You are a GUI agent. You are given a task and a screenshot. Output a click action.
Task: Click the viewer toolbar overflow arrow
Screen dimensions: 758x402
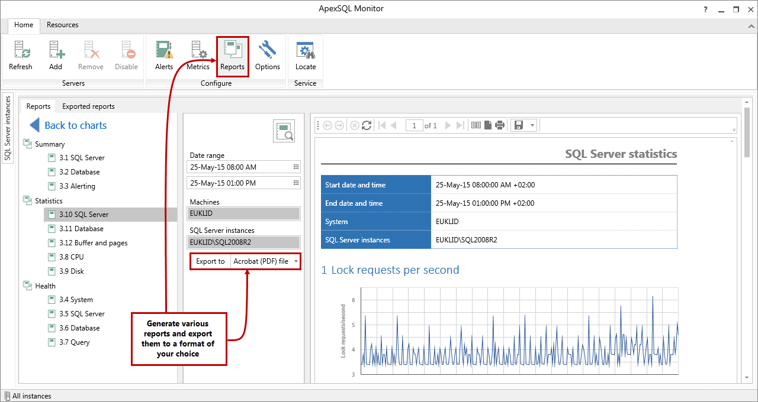pyautogui.click(x=734, y=129)
